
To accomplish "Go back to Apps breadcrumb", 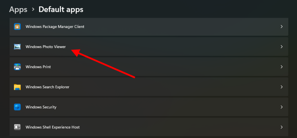I will (18, 10).
